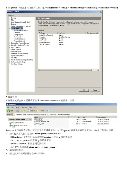
Task: Select Timing Analysis under EDA Tool Settings tree
Action: pyautogui.click(x=18, y=35)
